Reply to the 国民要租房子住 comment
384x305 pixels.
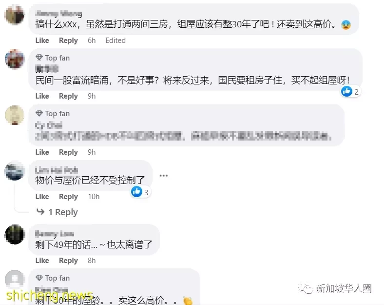pos(68,96)
